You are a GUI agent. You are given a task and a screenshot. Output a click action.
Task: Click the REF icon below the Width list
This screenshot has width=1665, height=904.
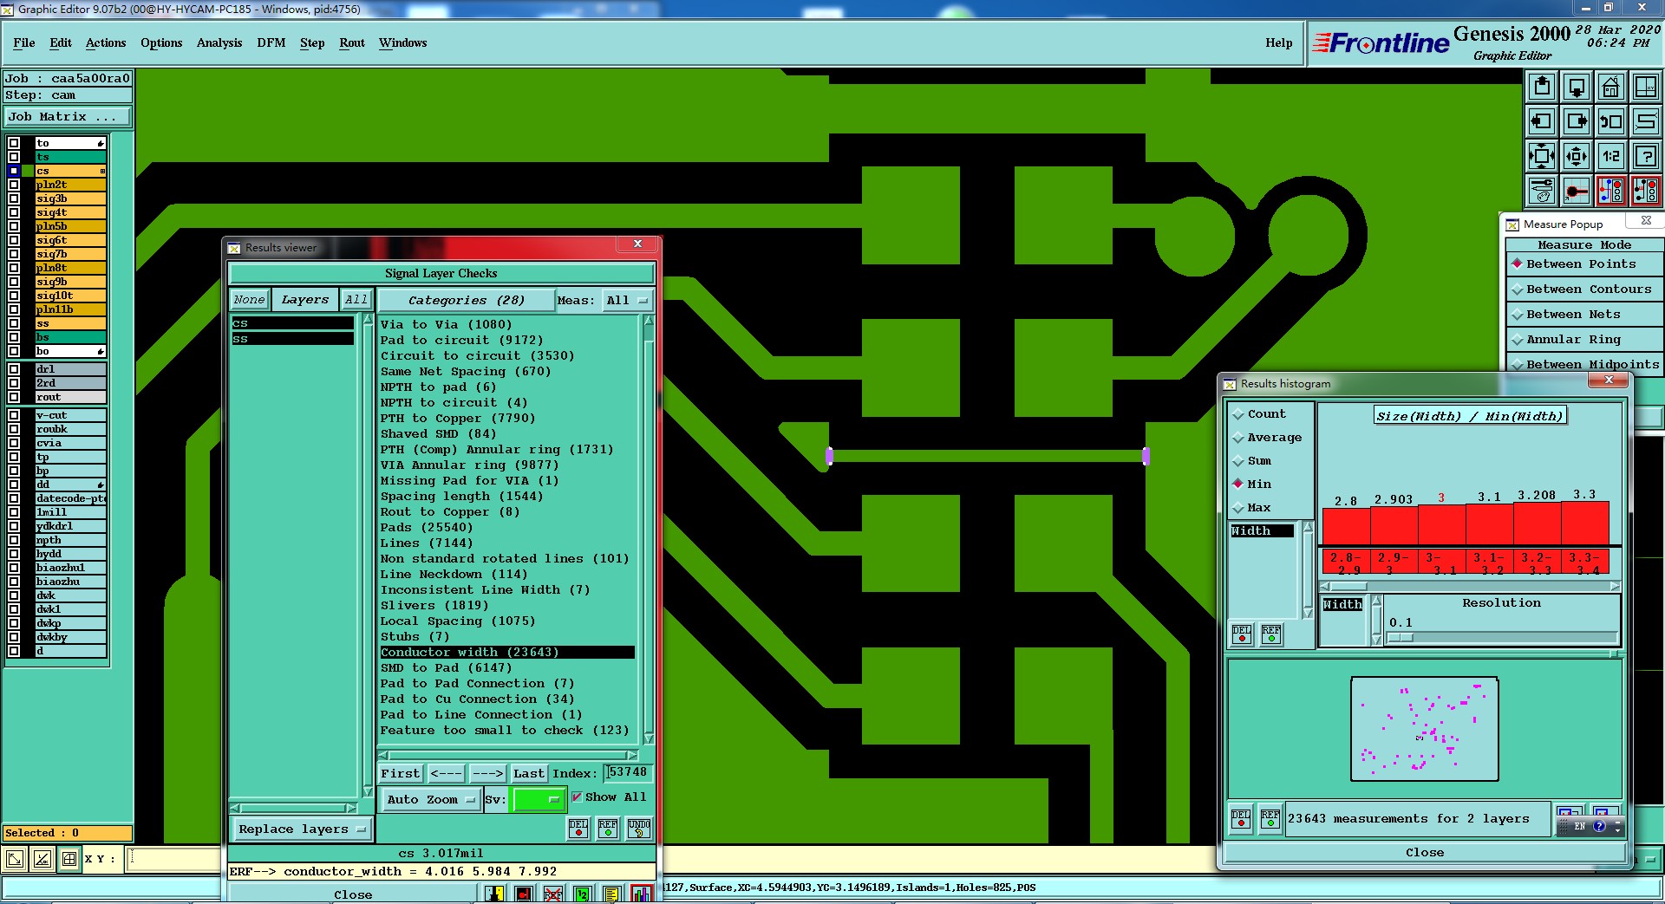1271,634
